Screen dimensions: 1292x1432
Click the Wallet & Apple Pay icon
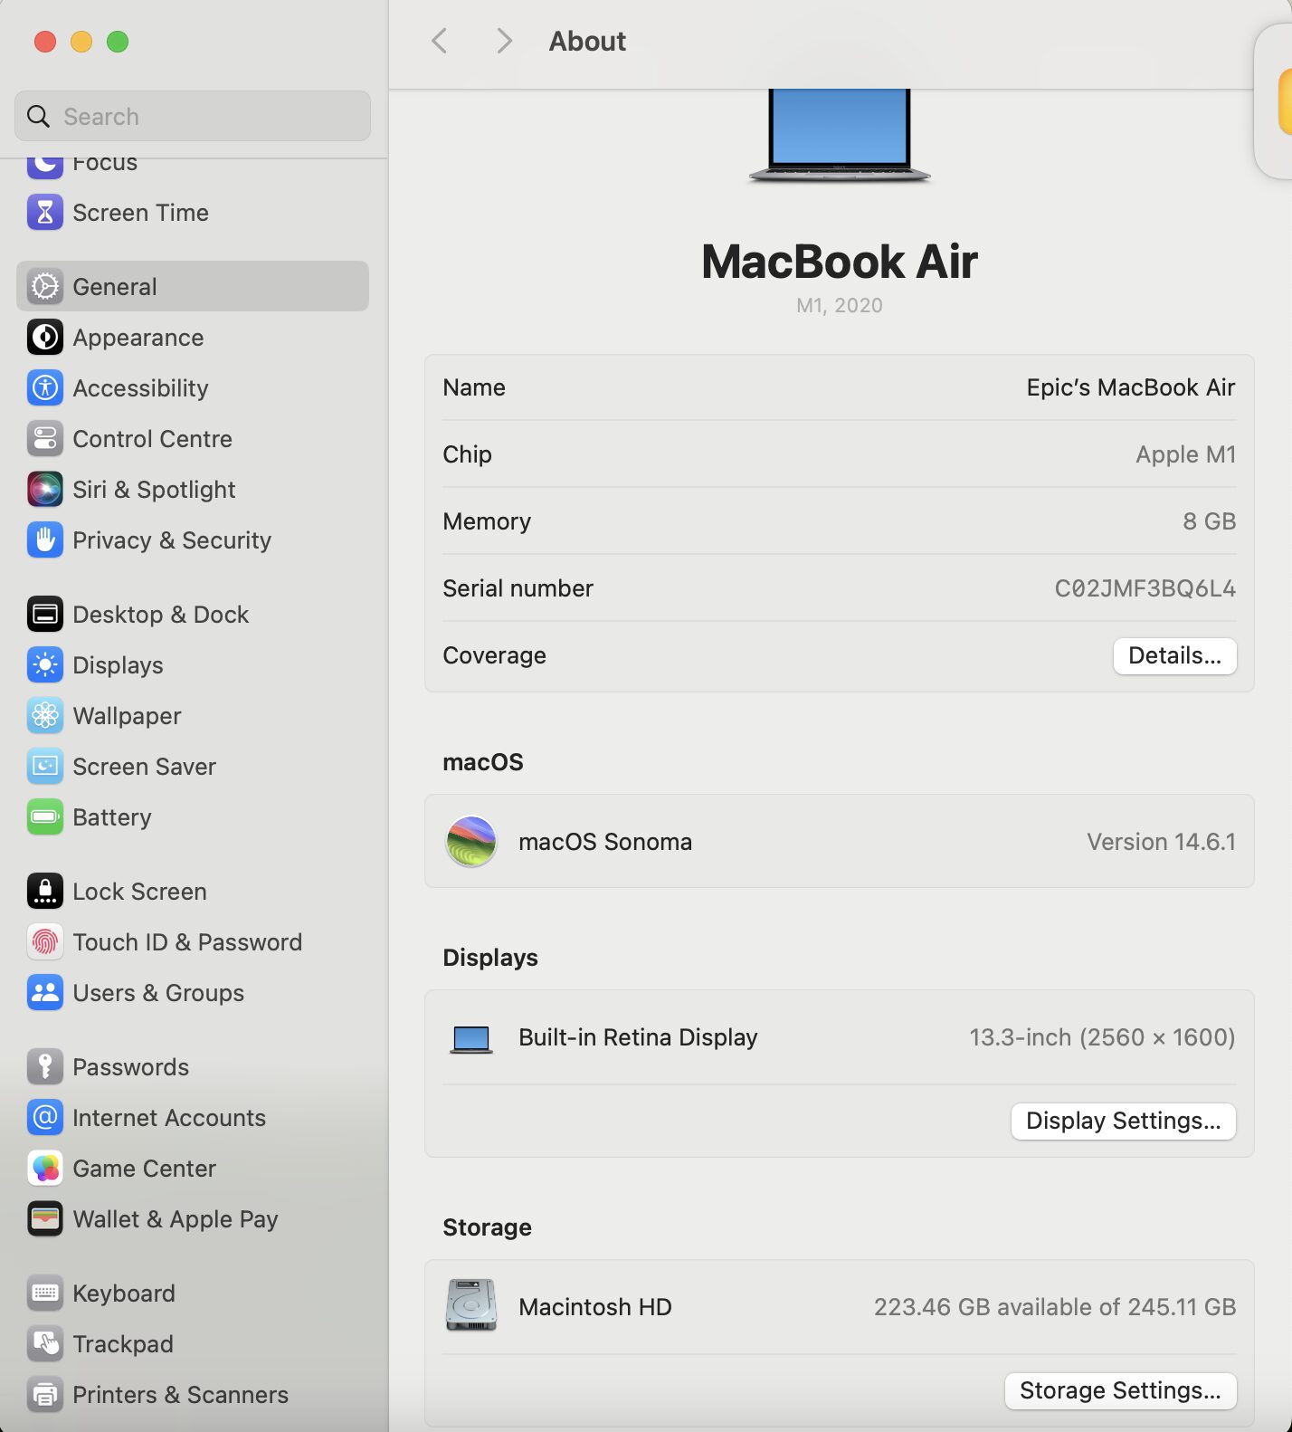click(x=45, y=1219)
